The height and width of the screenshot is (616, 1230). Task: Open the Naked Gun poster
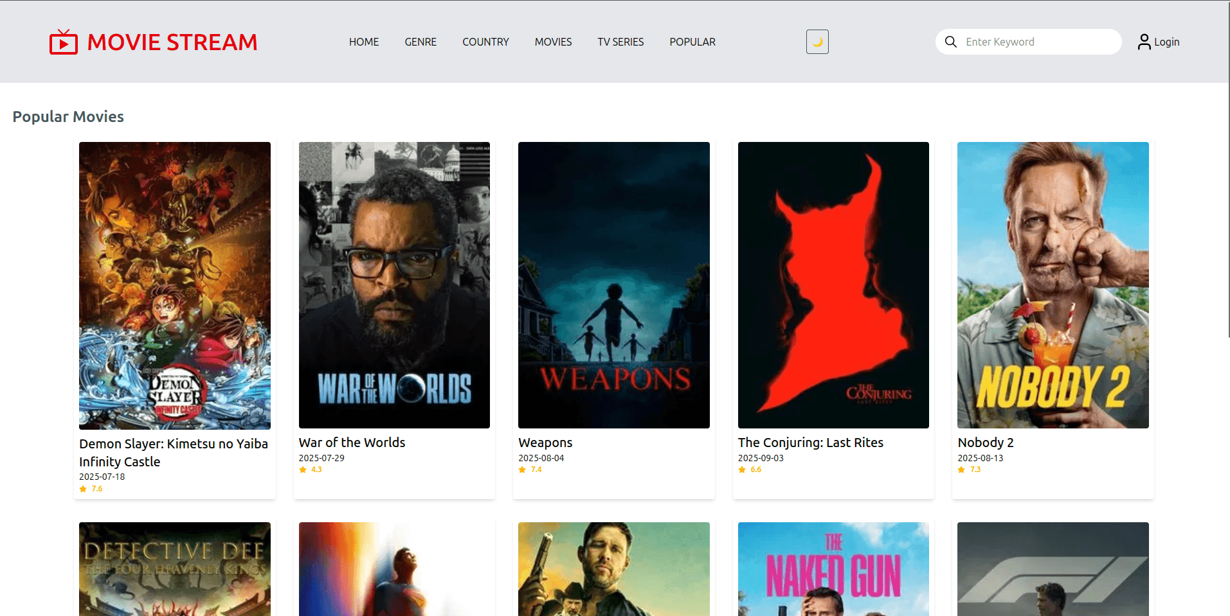(833, 569)
